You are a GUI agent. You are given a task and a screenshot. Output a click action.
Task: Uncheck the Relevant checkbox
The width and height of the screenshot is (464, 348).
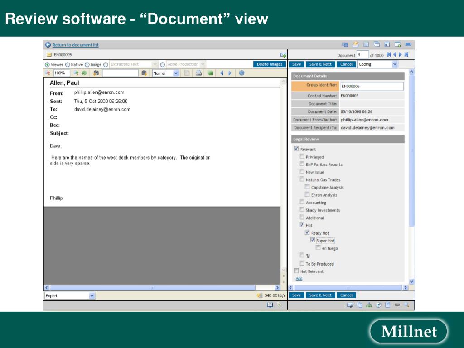click(296, 149)
